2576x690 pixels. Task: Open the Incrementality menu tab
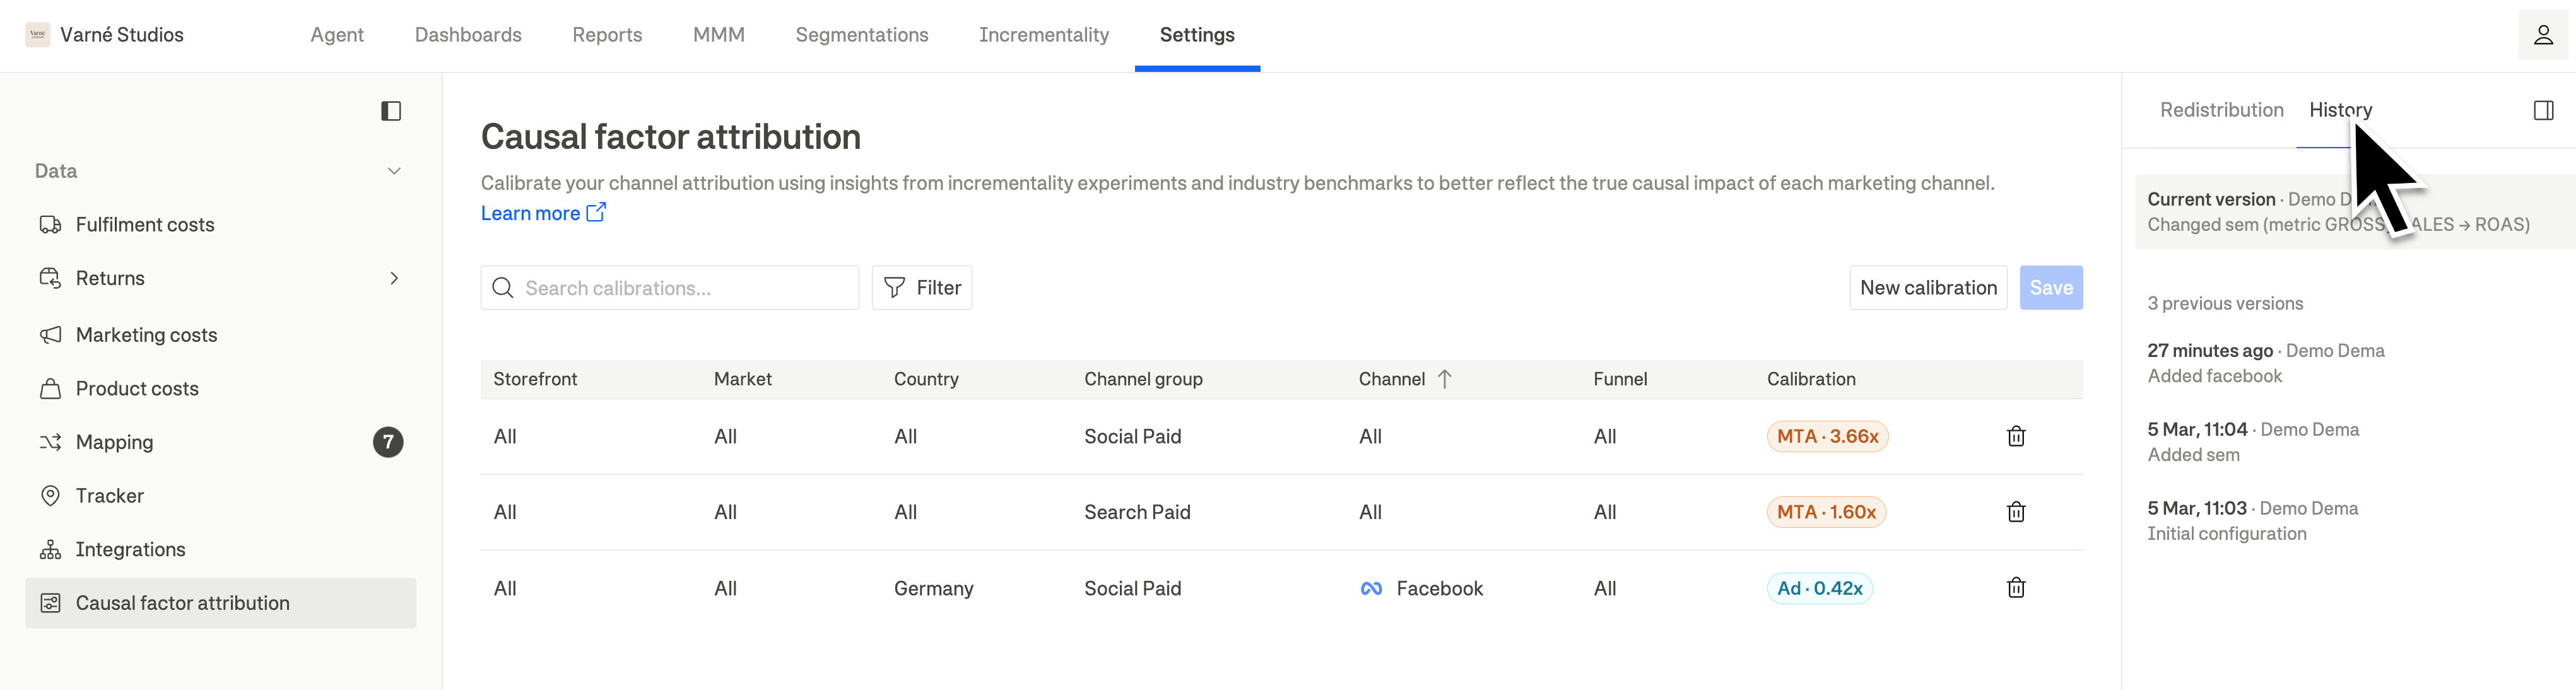pos(1043,35)
